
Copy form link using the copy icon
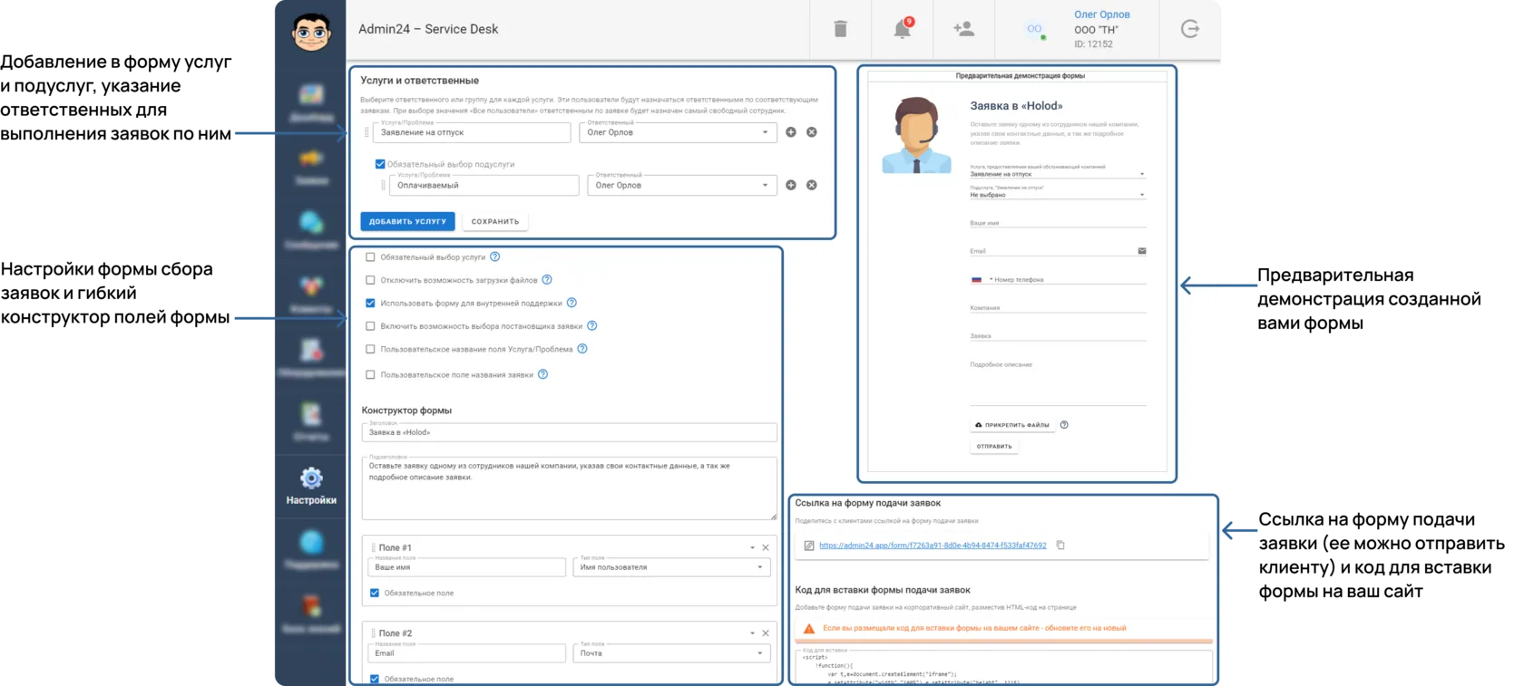coord(1060,546)
